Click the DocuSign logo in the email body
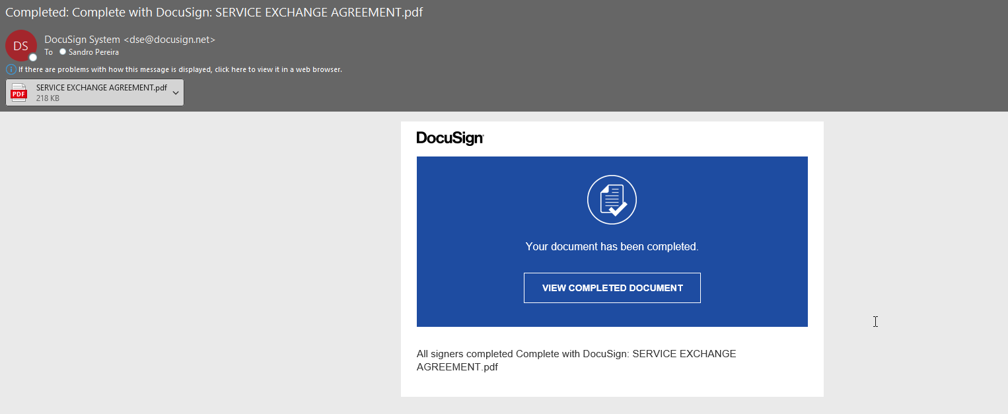 pyautogui.click(x=450, y=138)
